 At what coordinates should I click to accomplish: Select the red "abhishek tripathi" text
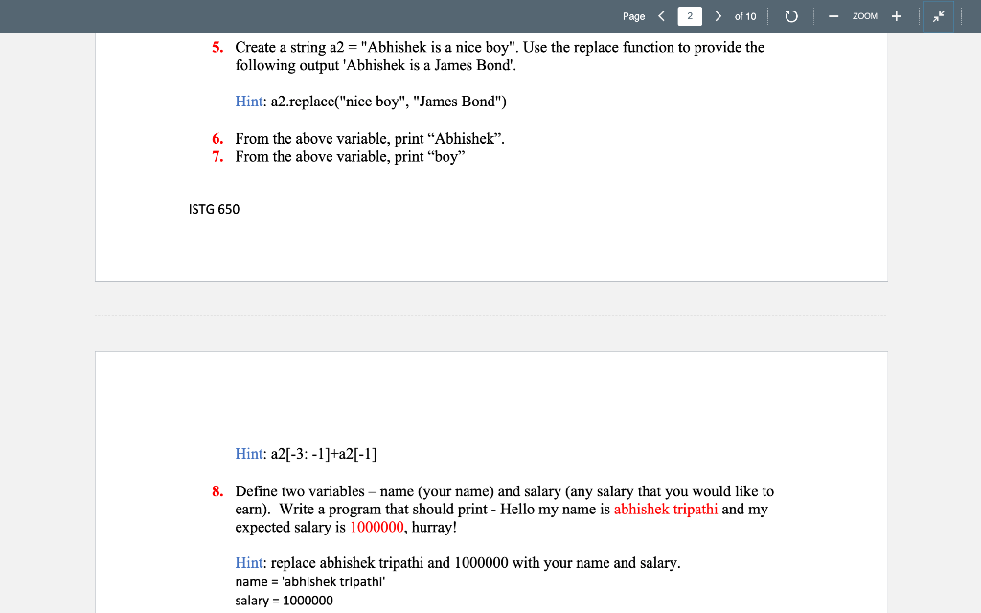(x=666, y=509)
